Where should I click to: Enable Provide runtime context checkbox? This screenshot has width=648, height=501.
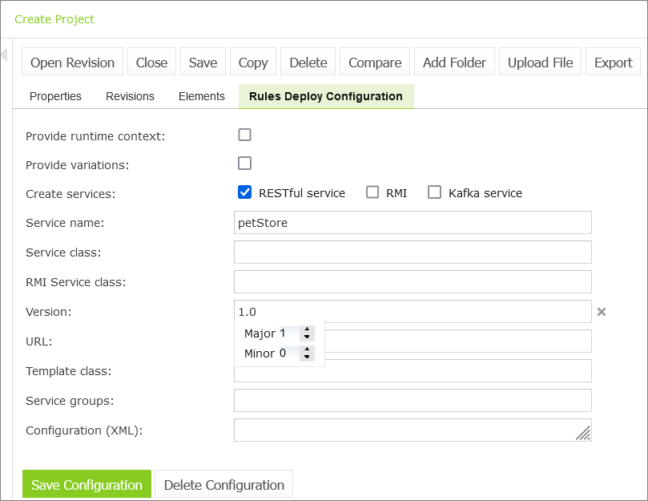(x=245, y=135)
